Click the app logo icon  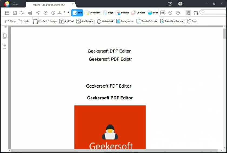click(x=6, y=4)
